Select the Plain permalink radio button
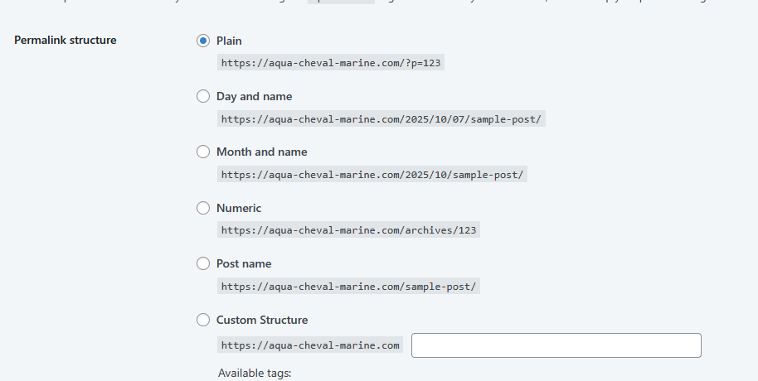Viewport: 758px width, 381px height. click(203, 41)
